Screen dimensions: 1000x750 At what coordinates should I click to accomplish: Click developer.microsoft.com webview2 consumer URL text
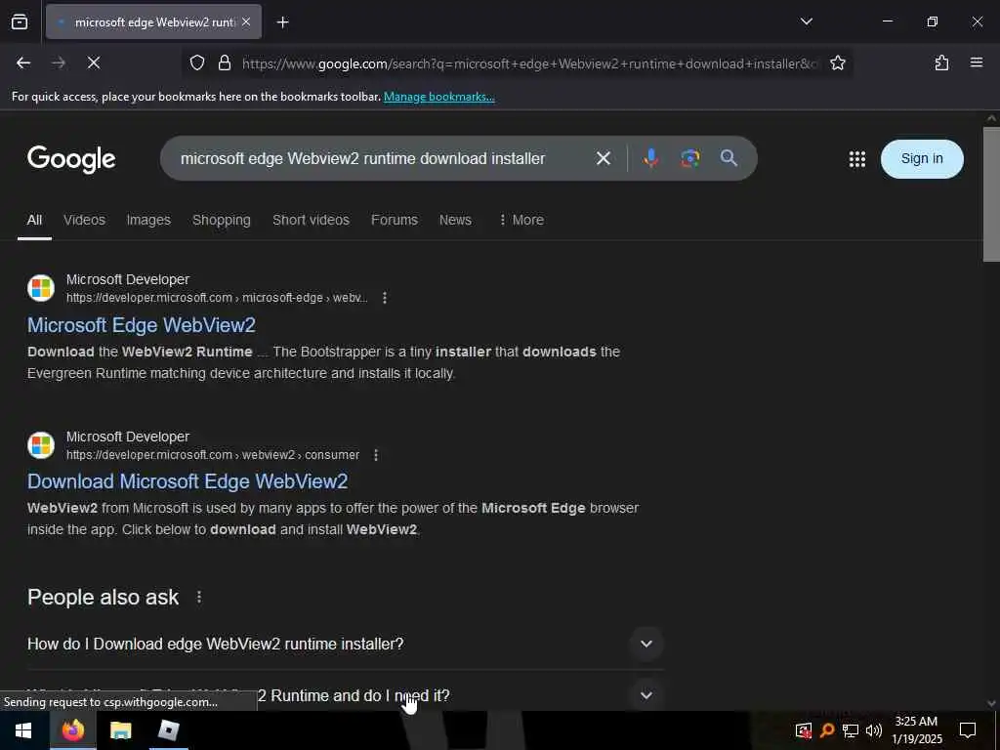[x=213, y=455]
